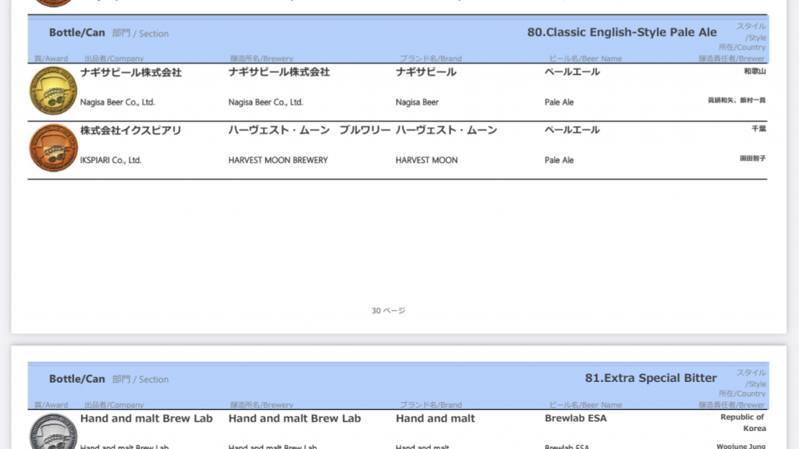Click '和歌山' location text
The width and height of the screenshot is (799, 449).
(755, 71)
